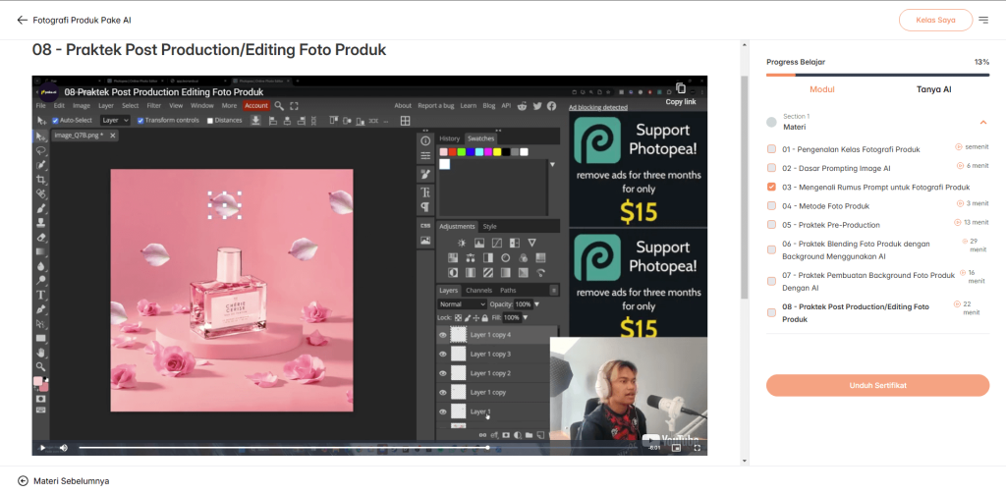Screen dimensions: 1006x495
Task: Click the Photopea search magnifier icon in the menu bar
Action: (279, 106)
